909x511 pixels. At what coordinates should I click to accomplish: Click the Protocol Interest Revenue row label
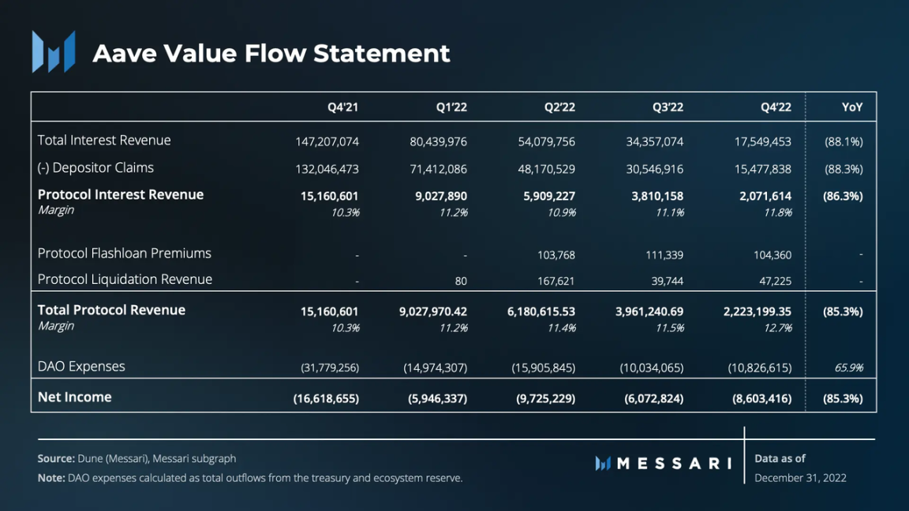121,195
